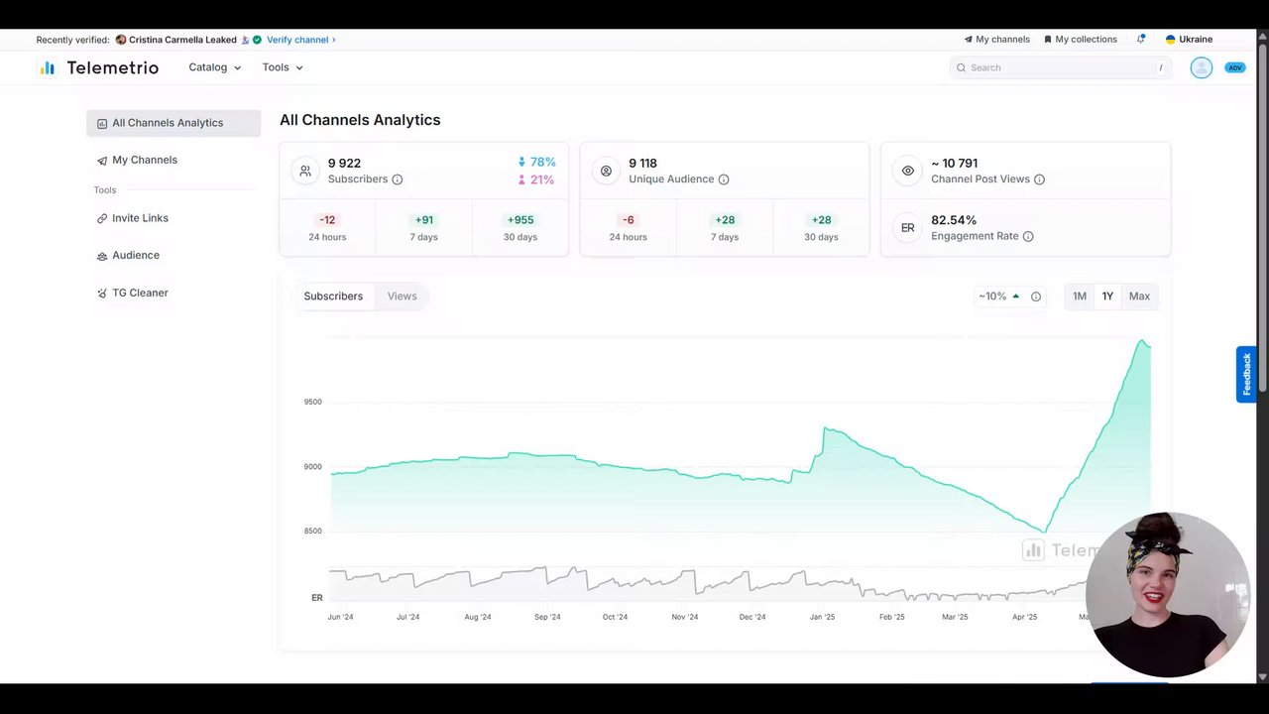Select the Subscribers chart tab
Screen dimensions: 1269x714
pyautogui.click(x=333, y=297)
